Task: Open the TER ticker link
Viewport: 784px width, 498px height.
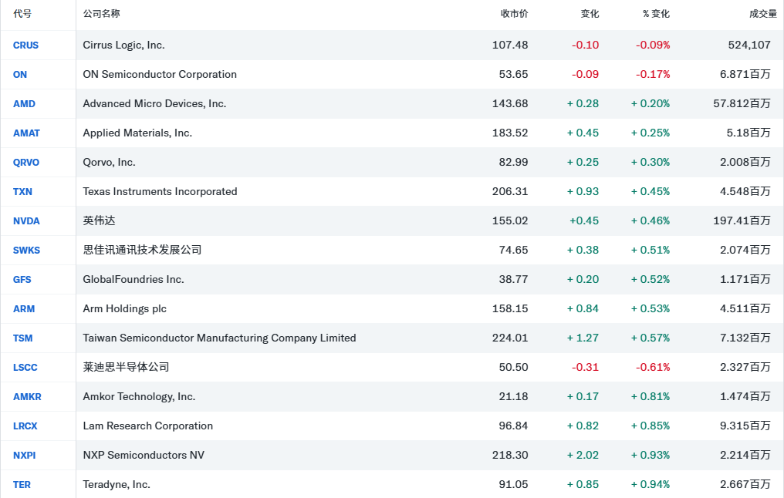Action: coord(22,485)
